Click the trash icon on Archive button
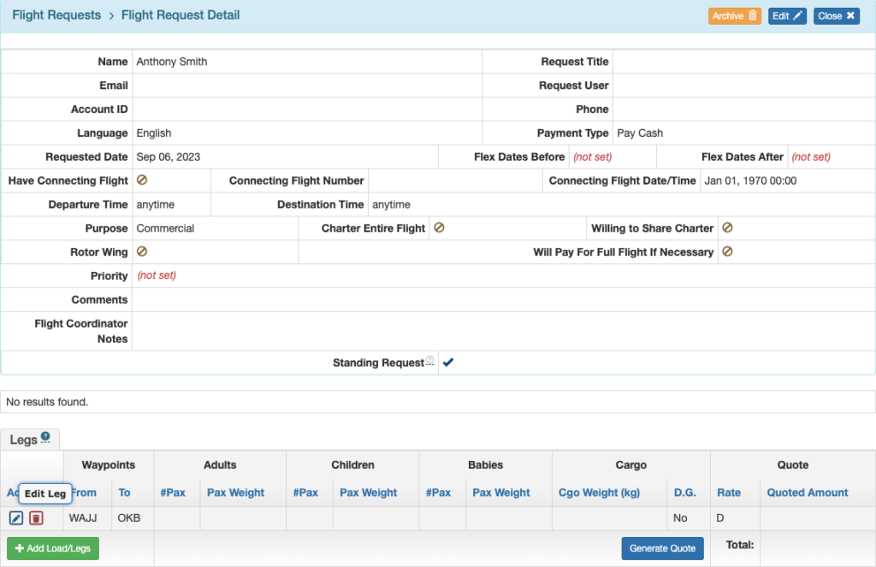 coord(754,15)
